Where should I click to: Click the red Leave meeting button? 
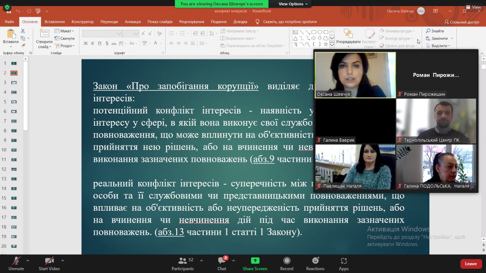[471, 264]
